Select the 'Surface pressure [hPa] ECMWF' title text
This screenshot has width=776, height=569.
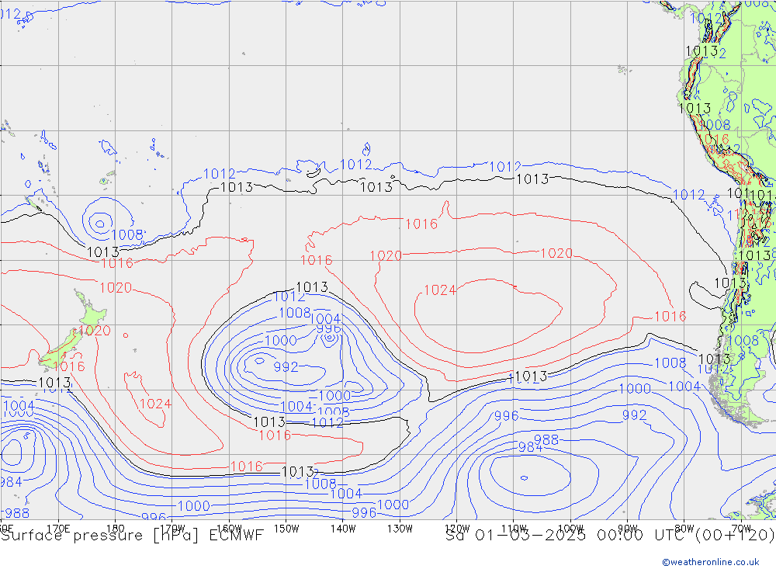click(132, 536)
